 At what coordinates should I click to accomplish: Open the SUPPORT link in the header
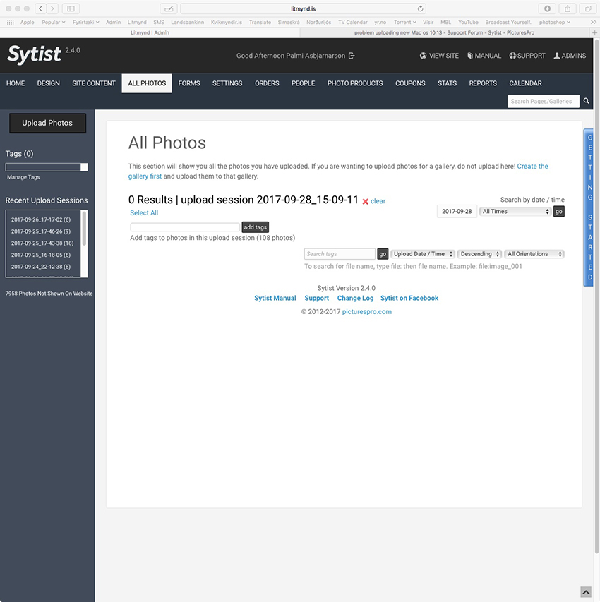(527, 56)
